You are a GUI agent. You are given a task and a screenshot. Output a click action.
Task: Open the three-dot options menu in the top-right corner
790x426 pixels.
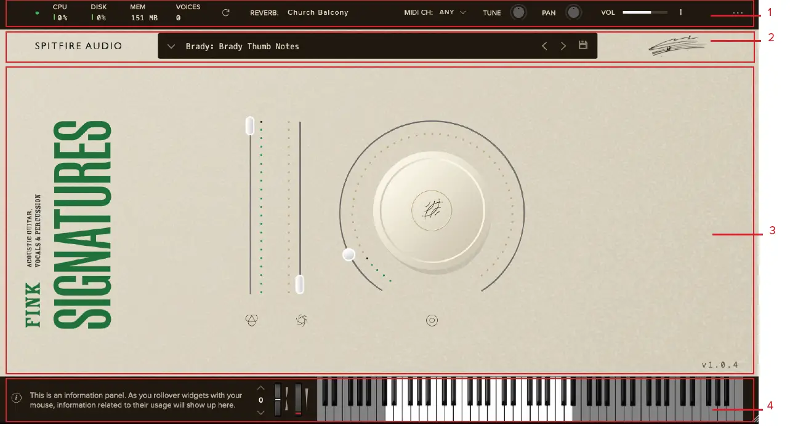pyautogui.click(x=738, y=13)
